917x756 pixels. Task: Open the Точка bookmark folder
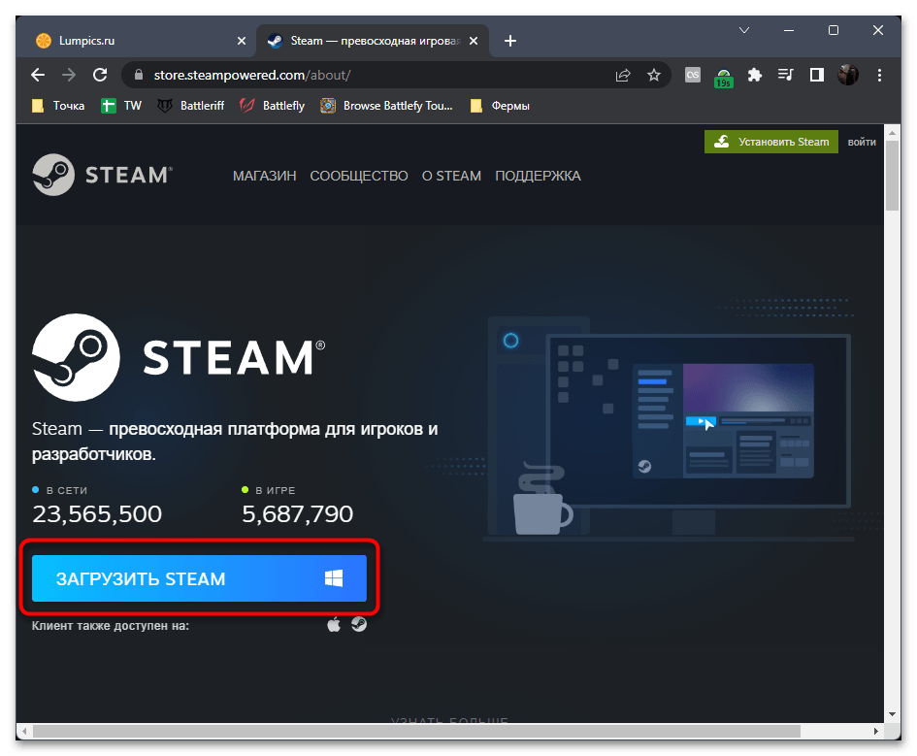point(58,106)
